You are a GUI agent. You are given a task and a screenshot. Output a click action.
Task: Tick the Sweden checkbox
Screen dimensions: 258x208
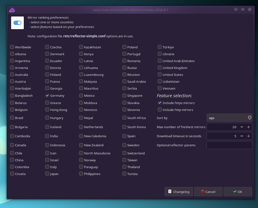124,145
